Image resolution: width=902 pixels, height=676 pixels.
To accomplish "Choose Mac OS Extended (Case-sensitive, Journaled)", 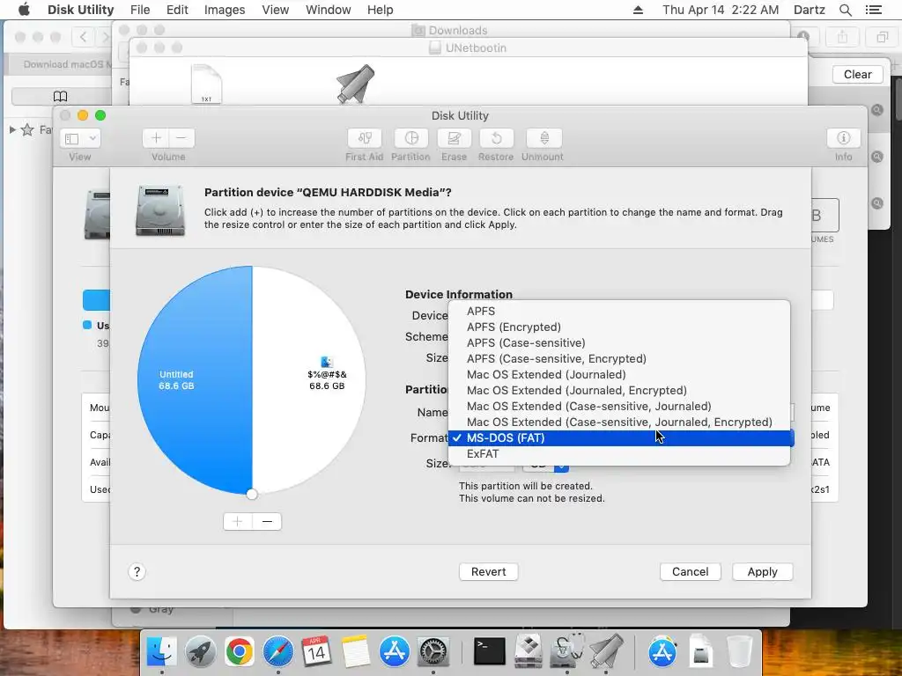I will [619, 407].
